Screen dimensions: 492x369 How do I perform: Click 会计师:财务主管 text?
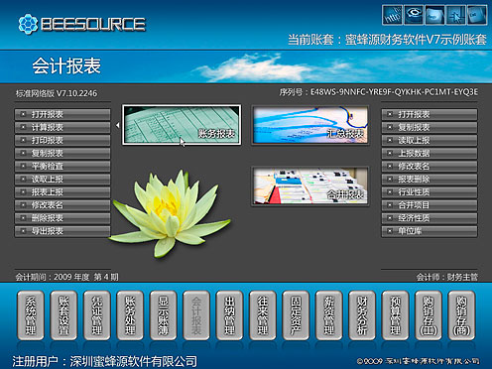pos(446,277)
